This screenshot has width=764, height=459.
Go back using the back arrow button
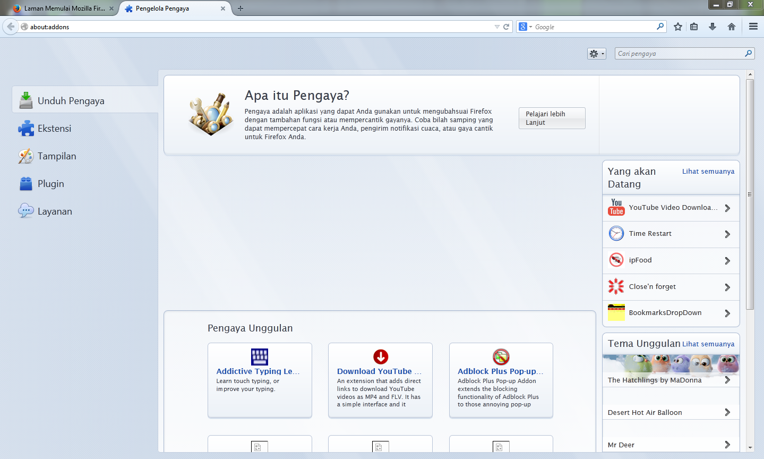point(11,27)
